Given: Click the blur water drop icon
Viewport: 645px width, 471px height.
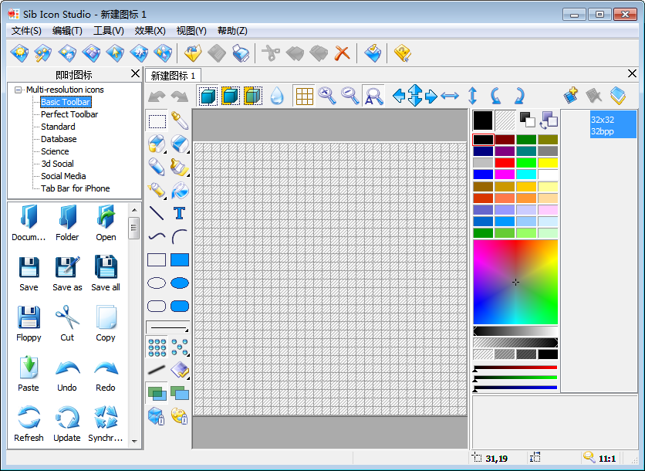Looking at the screenshot, I should click(277, 96).
